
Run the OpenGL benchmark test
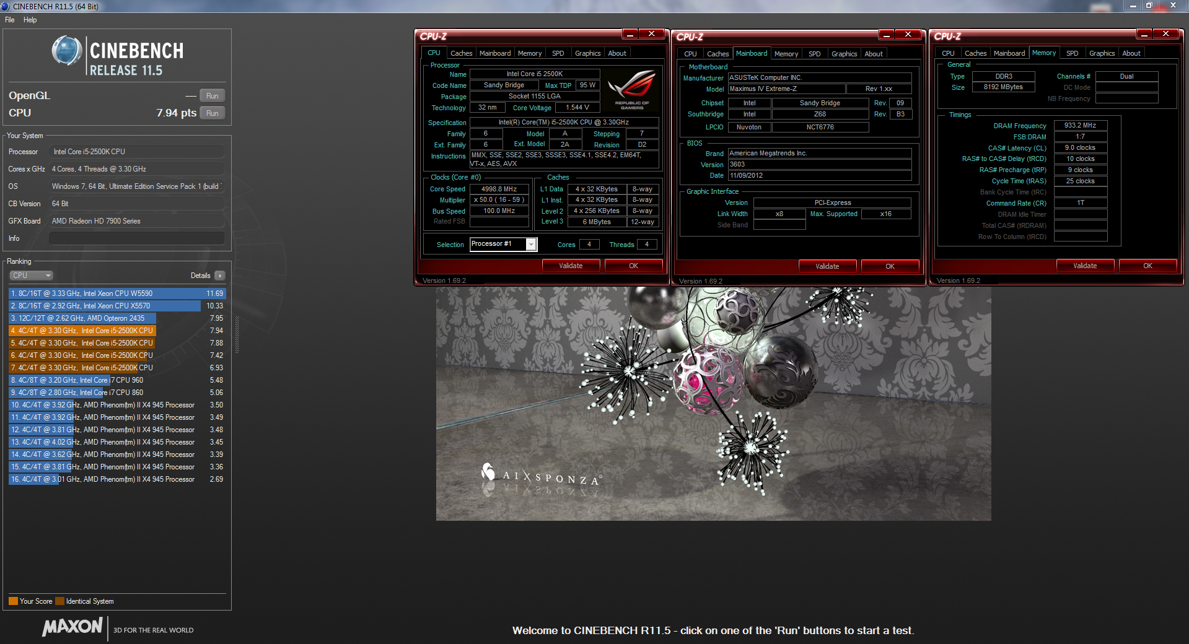(212, 96)
